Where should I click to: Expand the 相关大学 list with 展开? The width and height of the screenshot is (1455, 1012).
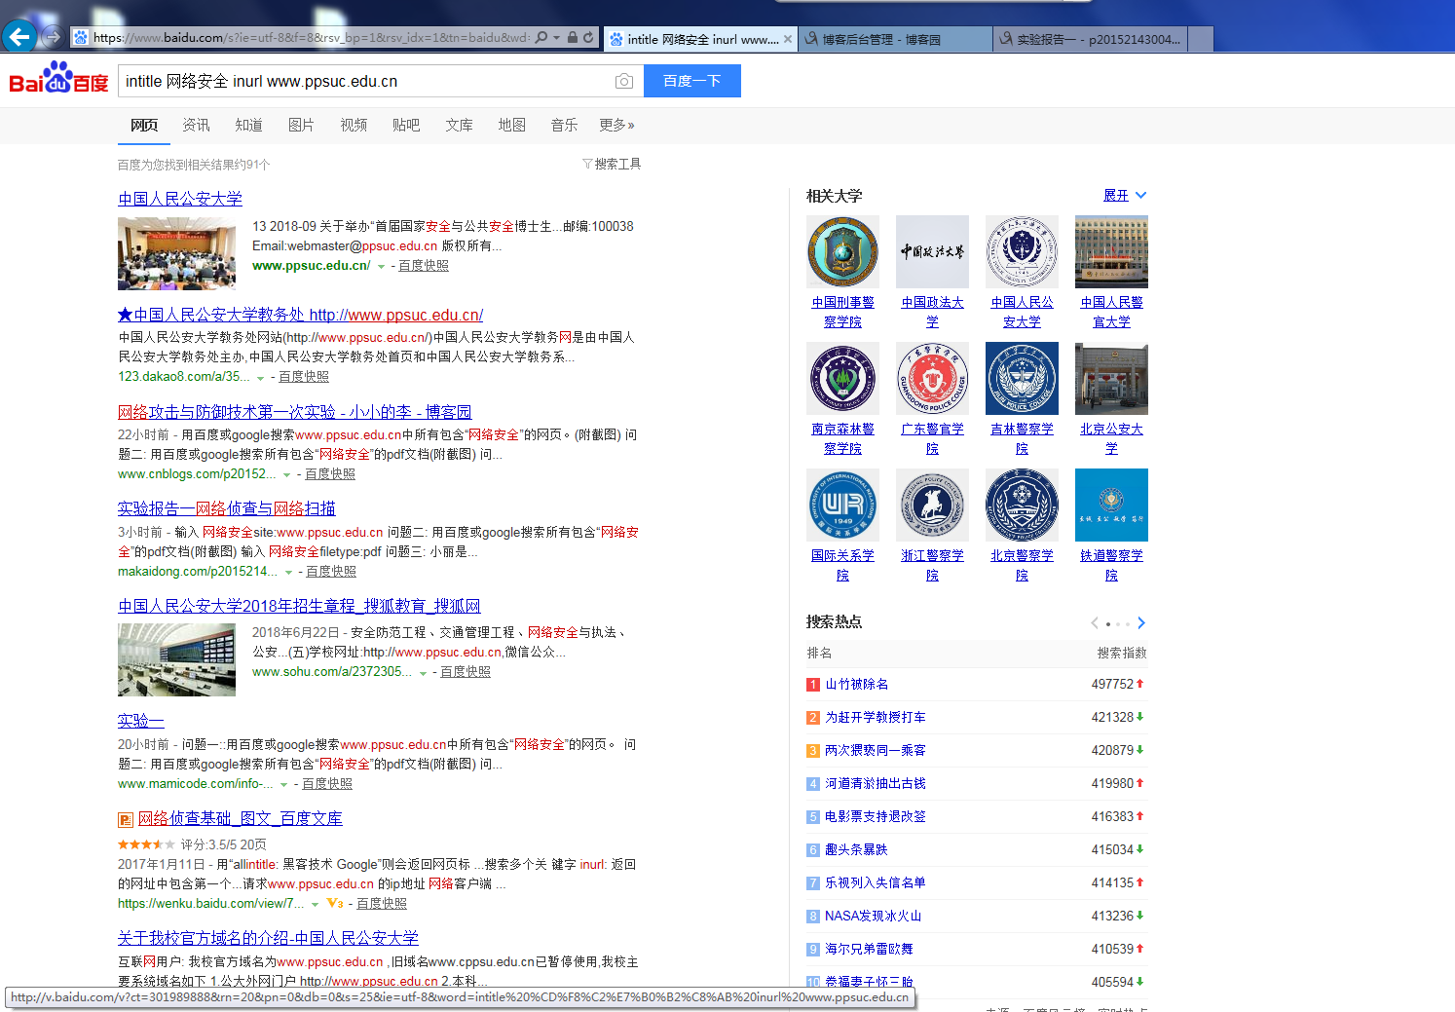[x=1125, y=196]
